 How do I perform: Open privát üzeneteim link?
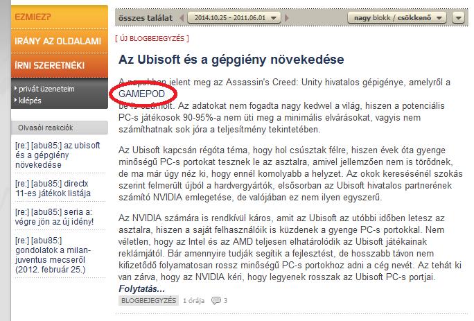tap(46, 89)
